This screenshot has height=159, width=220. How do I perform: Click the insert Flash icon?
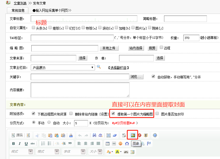pos(139,135)
